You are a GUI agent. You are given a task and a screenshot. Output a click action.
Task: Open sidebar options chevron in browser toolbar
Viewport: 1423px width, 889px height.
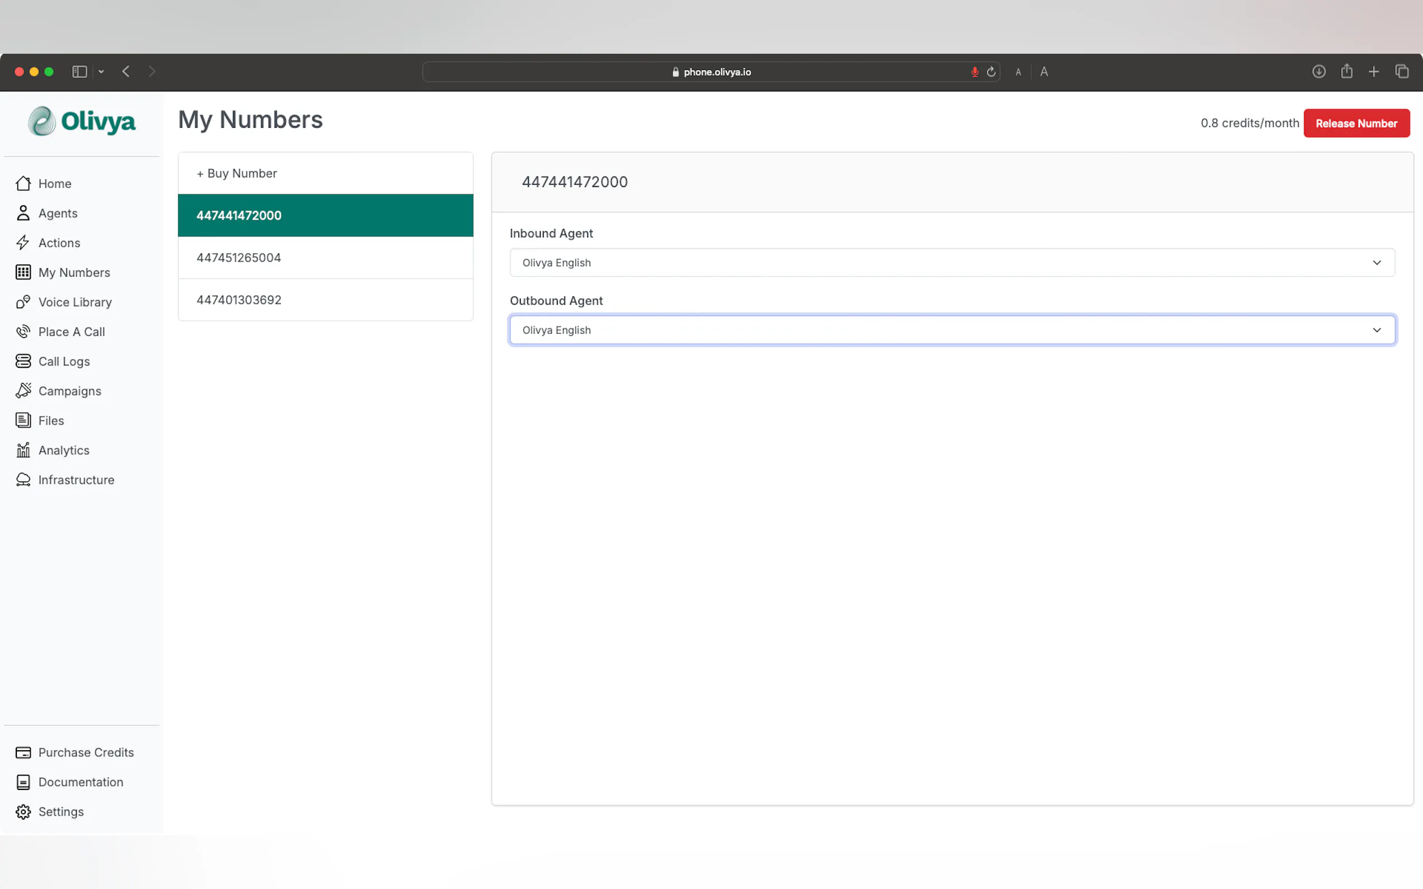pyautogui.click(x=101, y=72)
